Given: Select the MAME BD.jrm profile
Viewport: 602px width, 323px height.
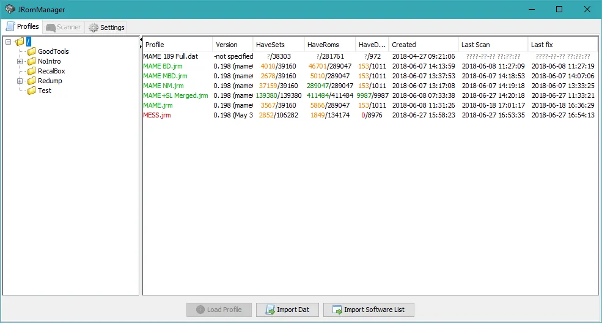Looking at the screenshot, I should click(x=163, y=66).
